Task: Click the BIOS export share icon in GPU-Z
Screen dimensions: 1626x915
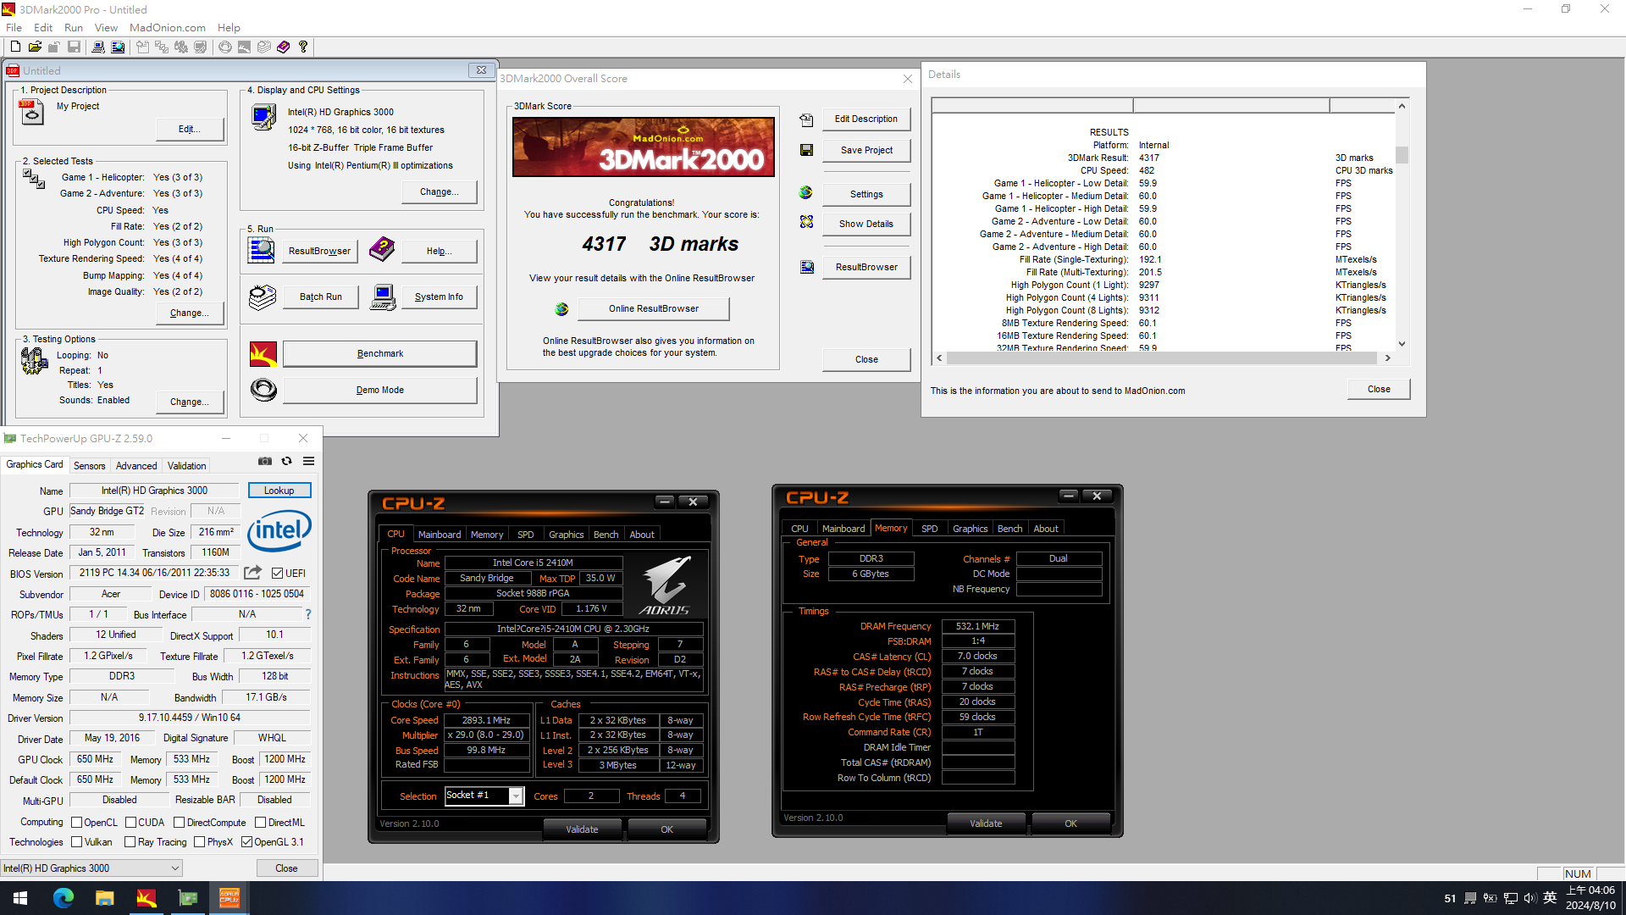Action: click(252, 573)
